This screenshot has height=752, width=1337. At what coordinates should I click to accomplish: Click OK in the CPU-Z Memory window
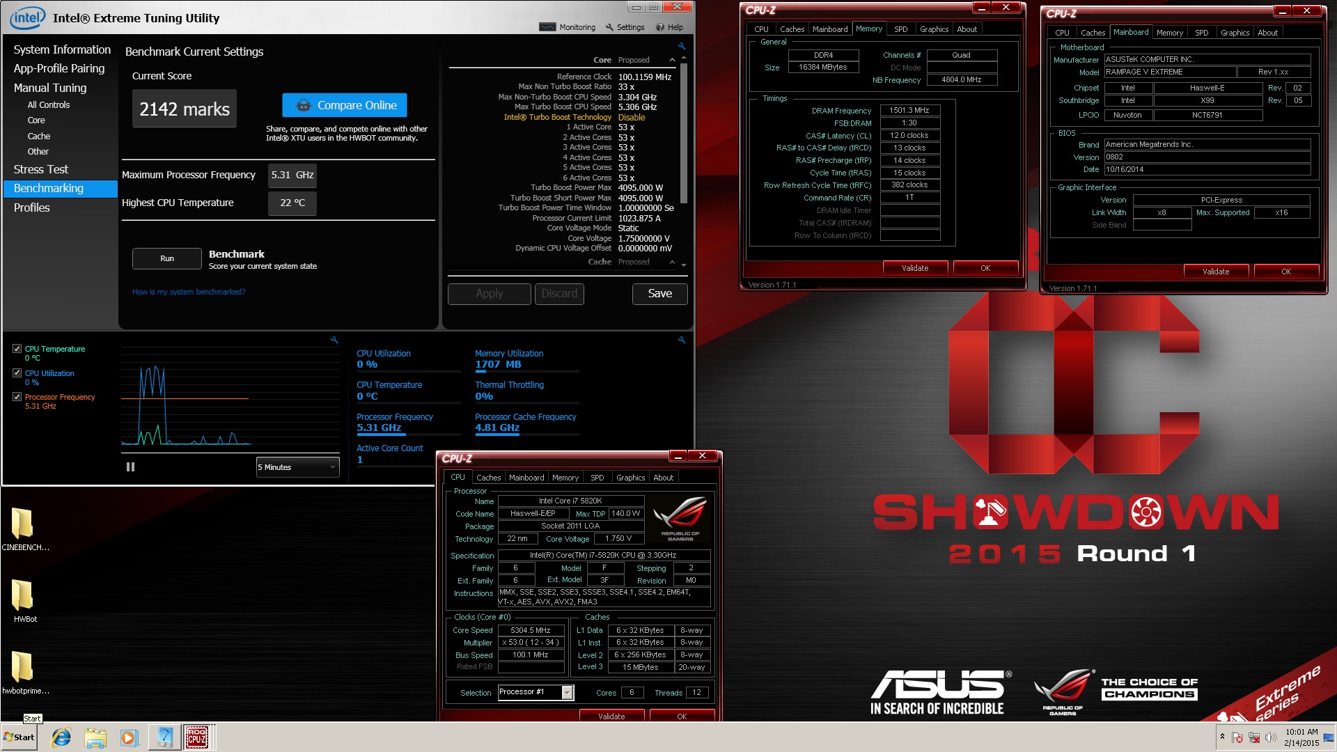pos(985,268)
